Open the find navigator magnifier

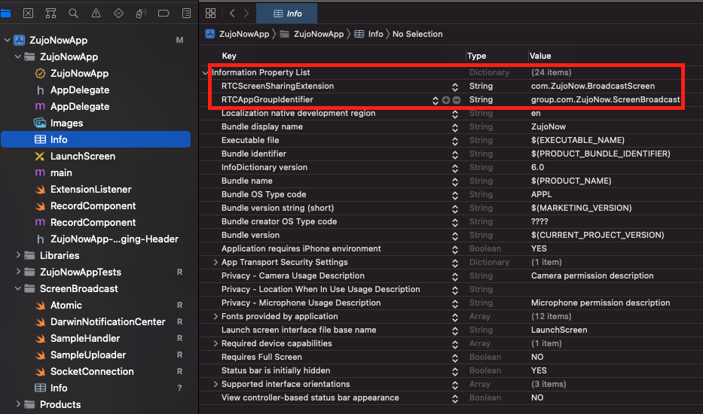(73, 14)
